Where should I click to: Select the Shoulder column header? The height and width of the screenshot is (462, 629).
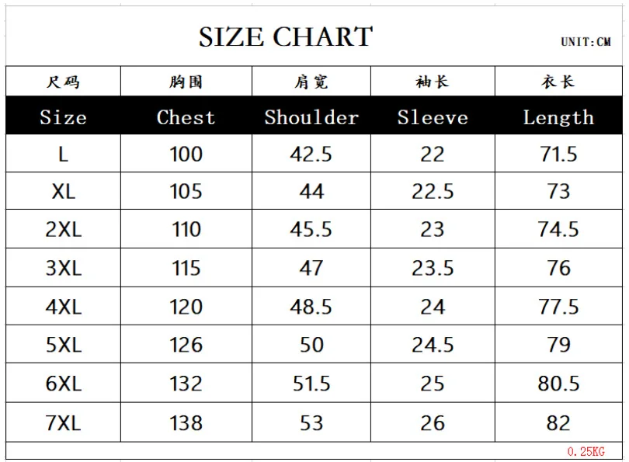[311, 117]
